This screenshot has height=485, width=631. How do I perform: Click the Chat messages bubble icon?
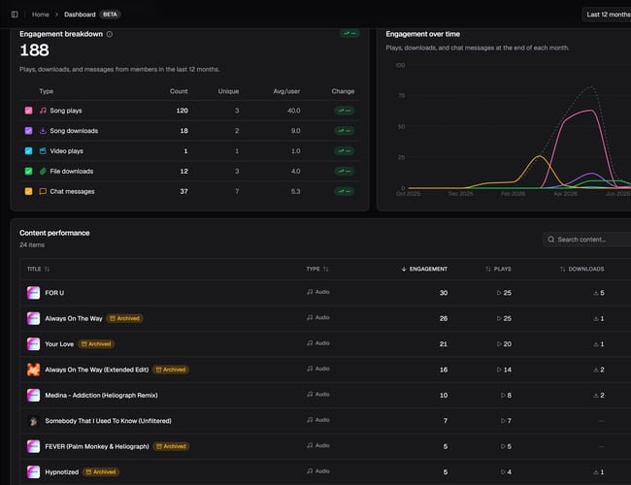click(43, 191)
